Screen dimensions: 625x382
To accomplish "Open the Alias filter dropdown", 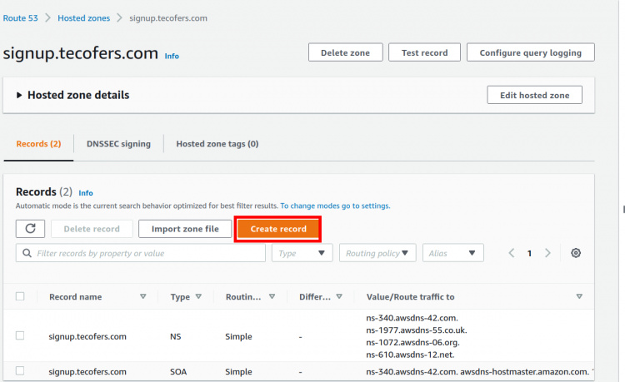I will point(452,253).
